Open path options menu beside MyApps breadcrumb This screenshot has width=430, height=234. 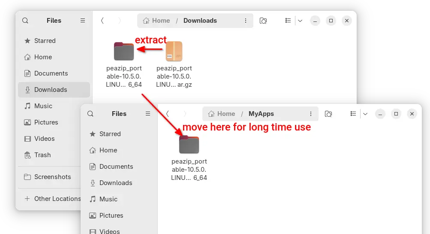[311, 114]
